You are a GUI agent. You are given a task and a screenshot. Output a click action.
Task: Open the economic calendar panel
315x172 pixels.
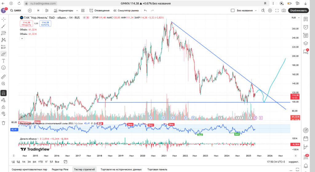pos(305,139)
